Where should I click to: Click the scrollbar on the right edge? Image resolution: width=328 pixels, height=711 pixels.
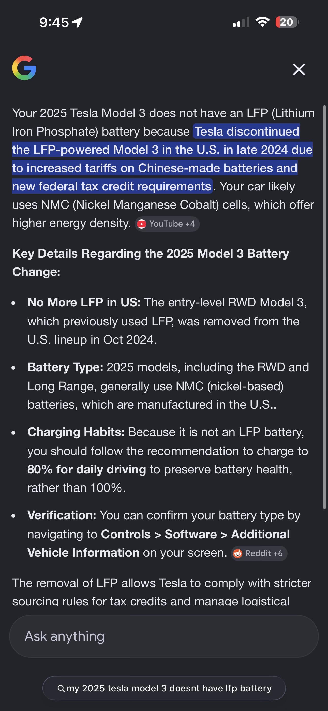(x=325, y=306)
